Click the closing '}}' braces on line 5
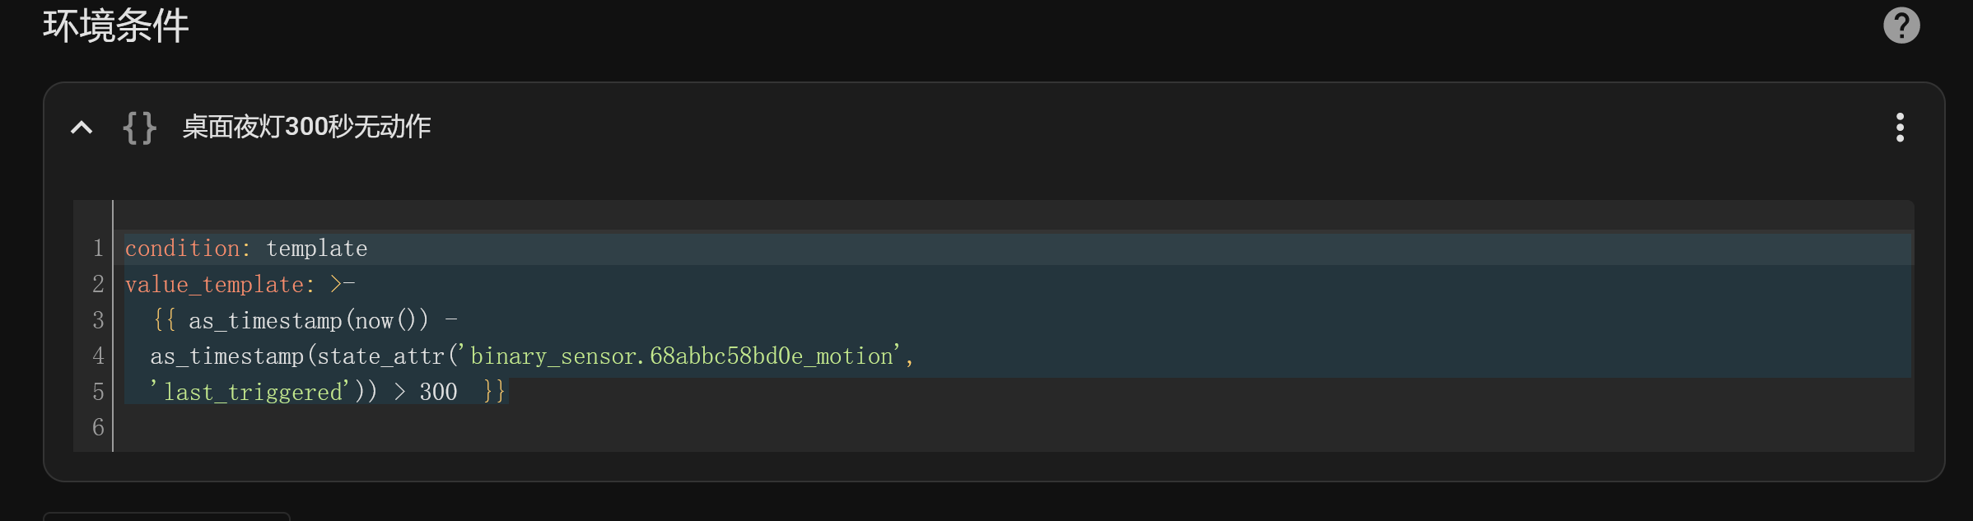The height and width of the screenshot is (521, 1973). click(494, 392)
